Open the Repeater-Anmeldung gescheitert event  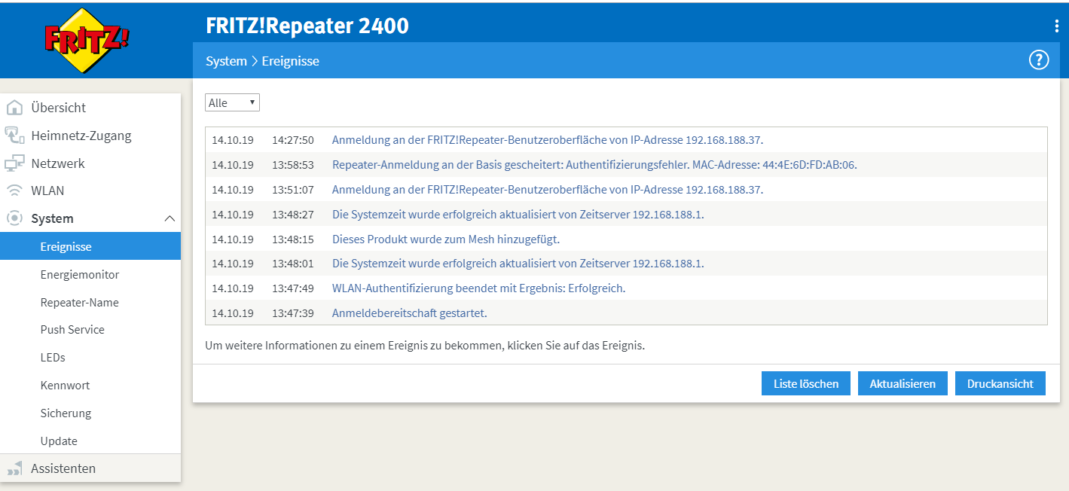(594, 165)
